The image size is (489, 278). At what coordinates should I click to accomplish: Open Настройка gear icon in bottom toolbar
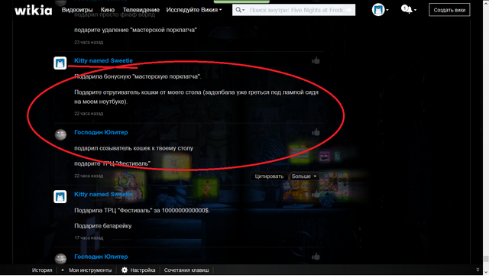tap(125, 270)
